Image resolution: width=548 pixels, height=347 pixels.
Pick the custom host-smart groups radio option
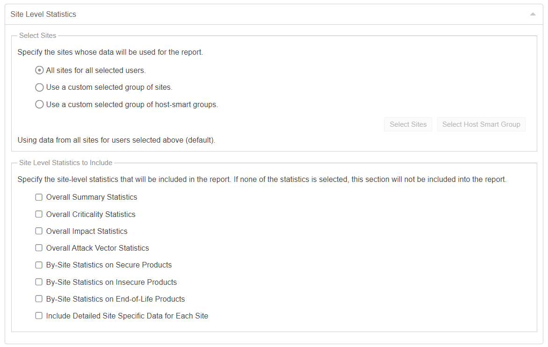pyautogui.click(x=40, y=105)
